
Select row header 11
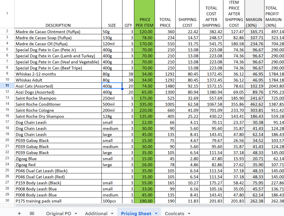tap(7, 86)
